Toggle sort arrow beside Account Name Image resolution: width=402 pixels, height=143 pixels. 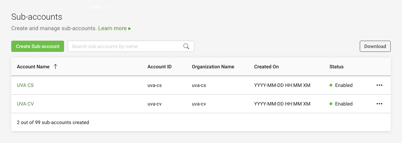point(55,67)
